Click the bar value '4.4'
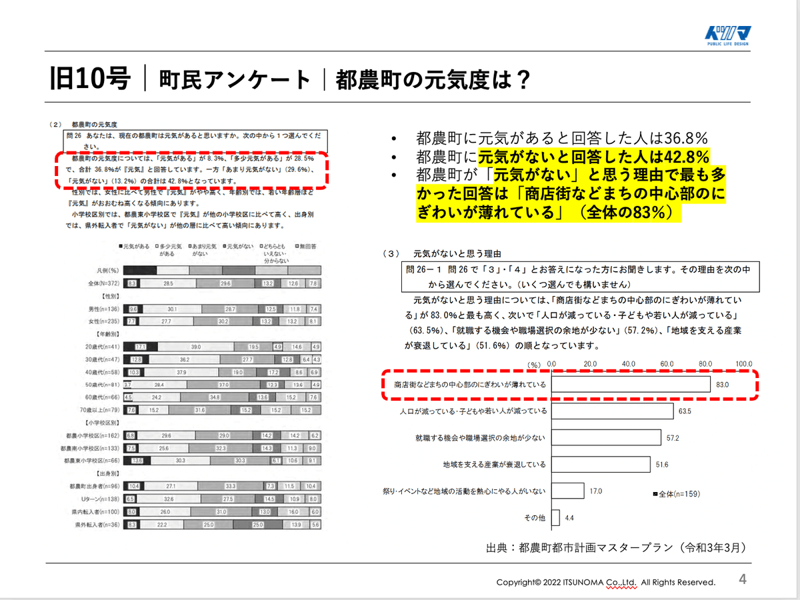The height and width of the screenshot is (600, 800). [x=570, y=517]
